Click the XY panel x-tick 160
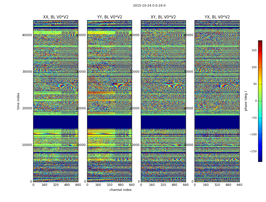The width and height of the screenshot is (266, 202). (152, 185)
